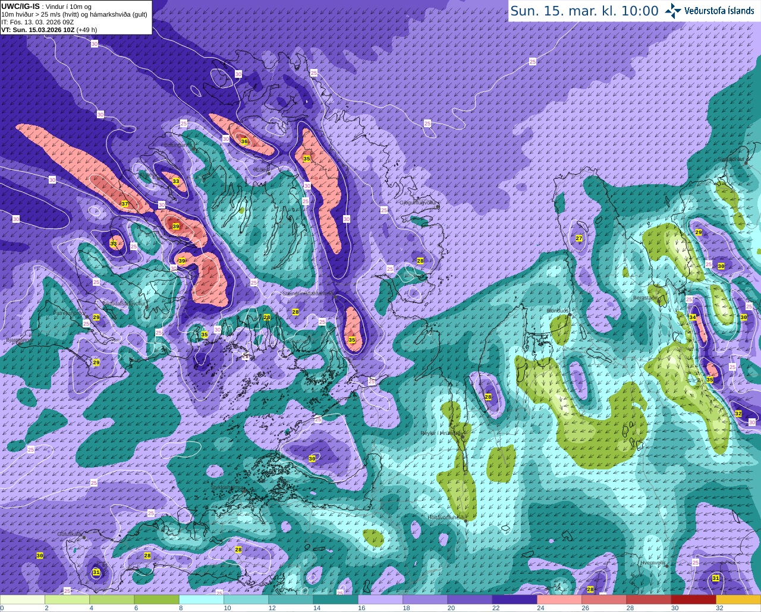This screenshot has width=761, height=612.
Task: Click the 24–26 m/s pink legend swatch
Action: (559, 600)
